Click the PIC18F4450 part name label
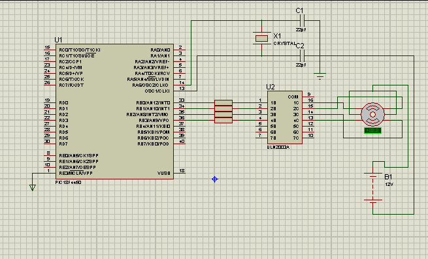The height and width of the screenshot is (259, 428). 68,183
